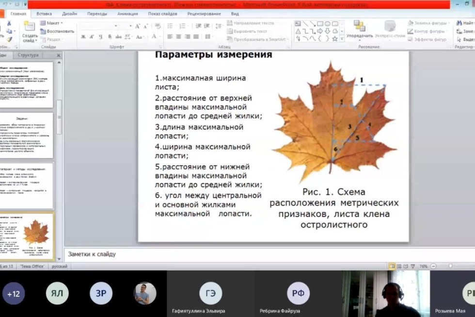
Task: Click the cut scissors icon
Action: (9, 23)
